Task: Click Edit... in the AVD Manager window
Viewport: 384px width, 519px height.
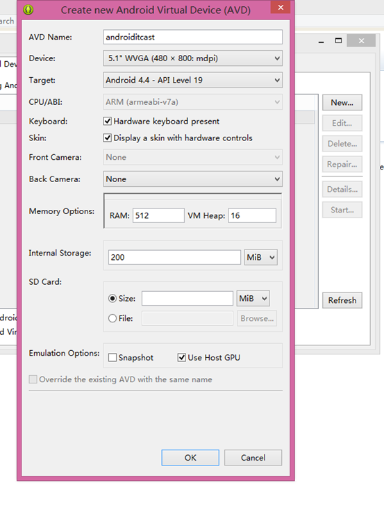Action: click(342, 123)
